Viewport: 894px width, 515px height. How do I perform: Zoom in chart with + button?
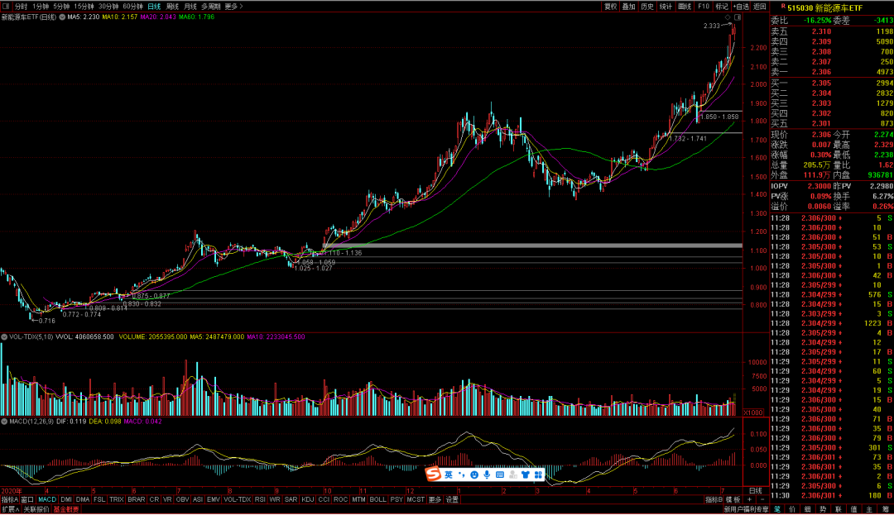[x=750, y=499]
